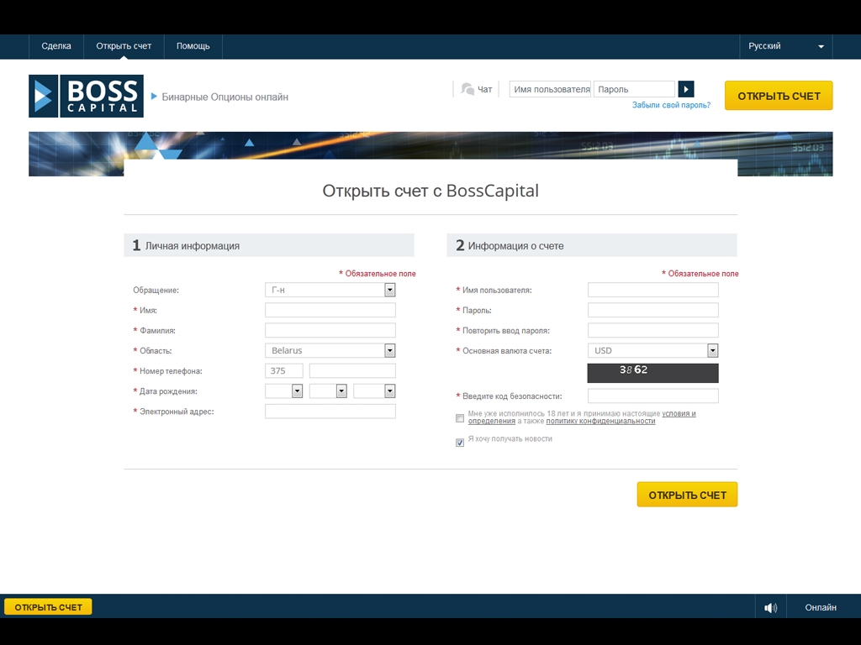Expand the Русский language selector
Screen dimensions: 861x645
pyautogui.click(x=785, y=46)
